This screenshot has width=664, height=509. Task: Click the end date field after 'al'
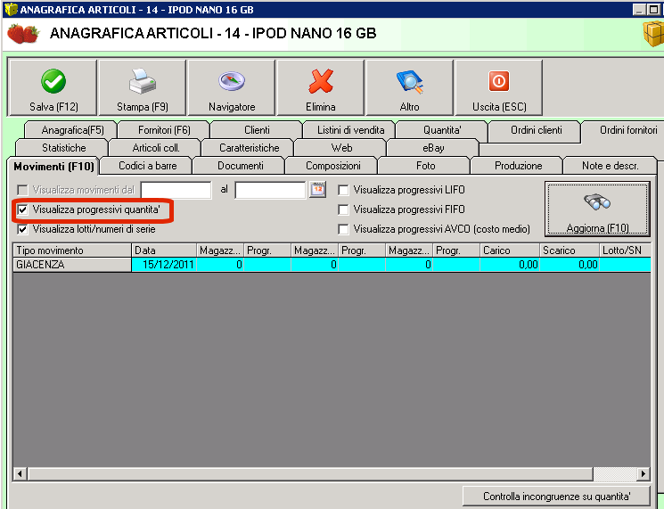coord(270,190)
